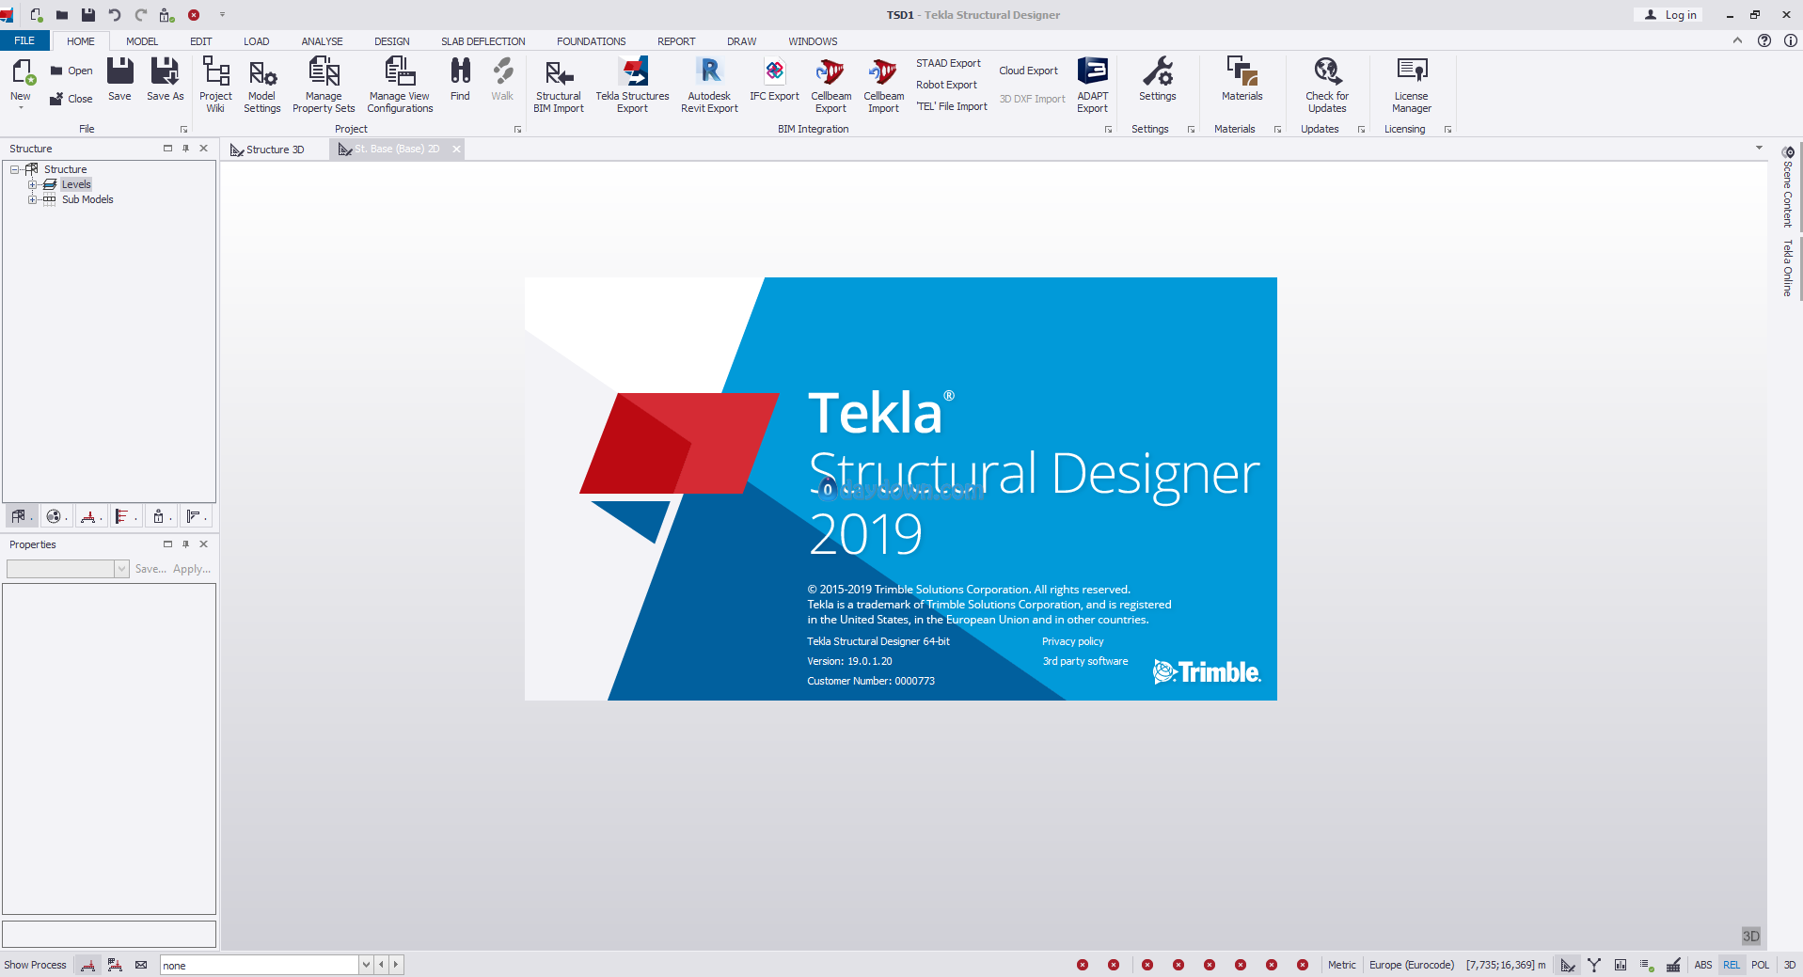Expand the BIM Integration group launcher
The image size is (1803, 977).
(x=1108, y=130)
